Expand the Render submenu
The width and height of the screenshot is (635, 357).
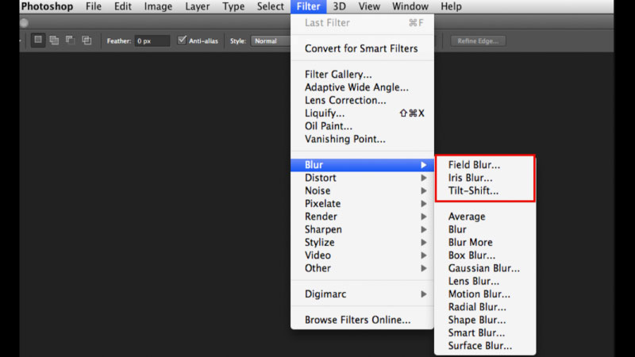(x=362, y=217)
